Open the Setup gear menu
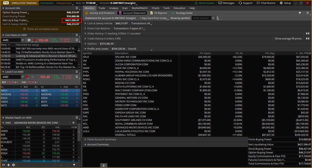312x168 pixels. [x=285, y=3]
